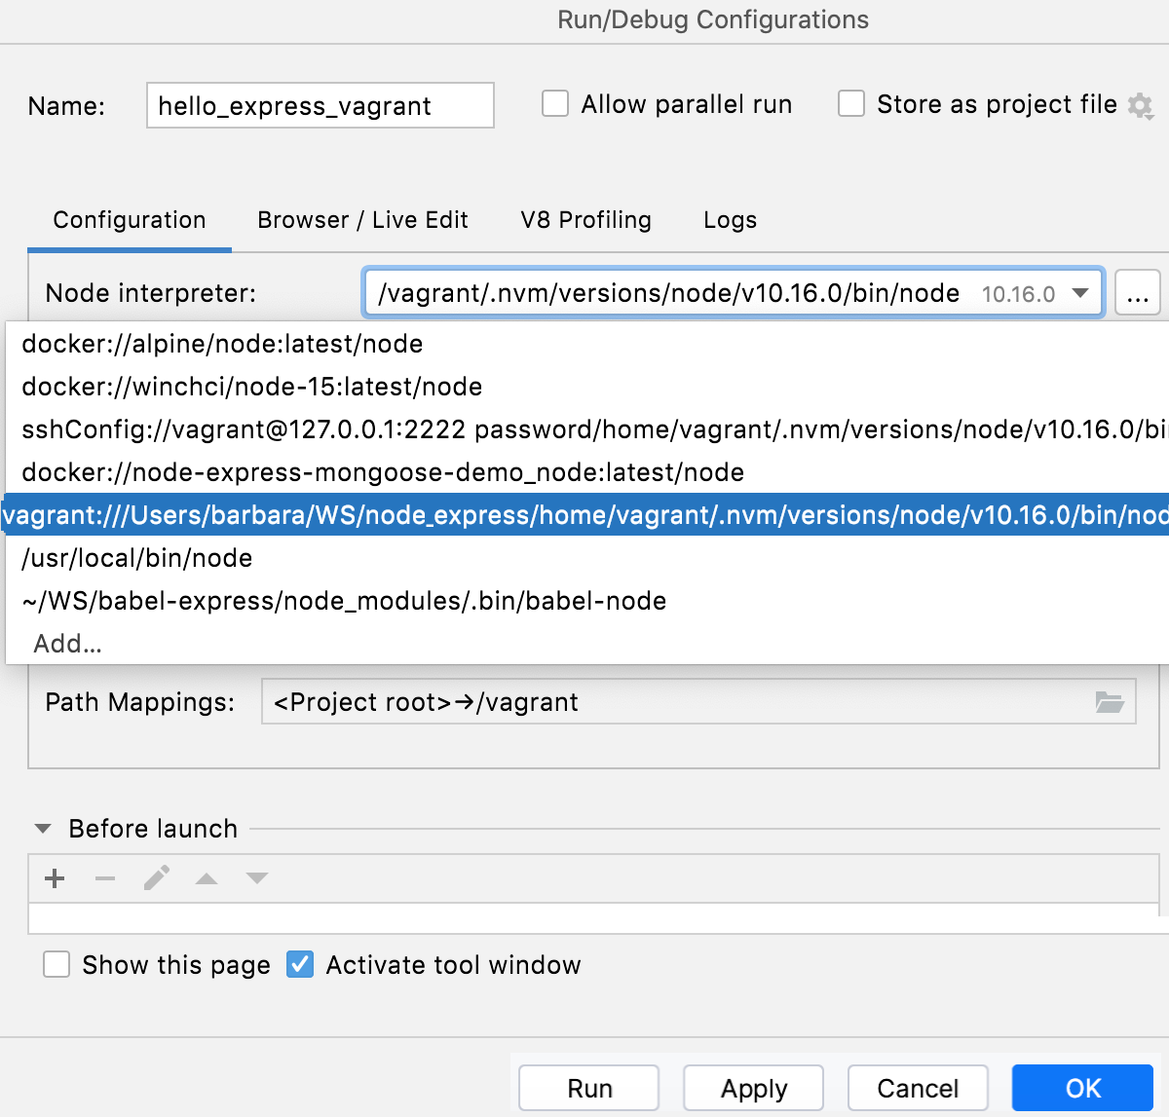Click the gear icon next to Store as project file
The width and height of the screenshot is (1169, 1117).
(x=1142, y=105)
